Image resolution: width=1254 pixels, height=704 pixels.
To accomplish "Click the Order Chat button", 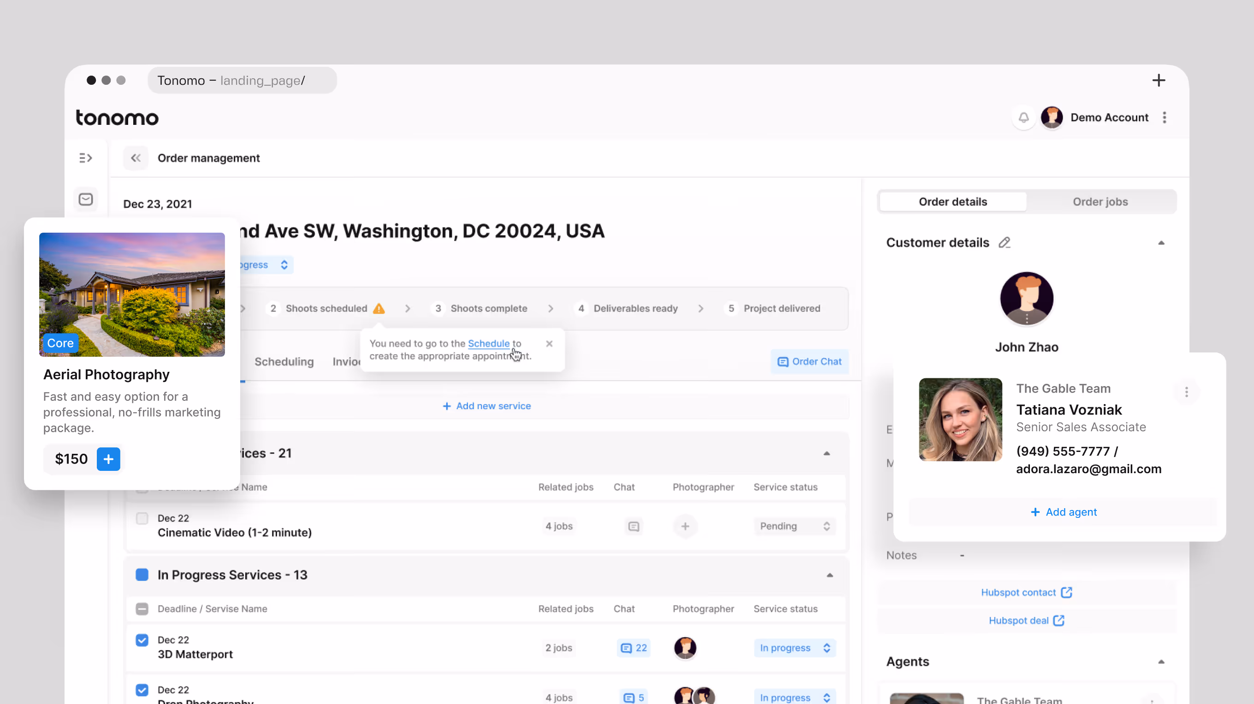I will click(809, 362).
